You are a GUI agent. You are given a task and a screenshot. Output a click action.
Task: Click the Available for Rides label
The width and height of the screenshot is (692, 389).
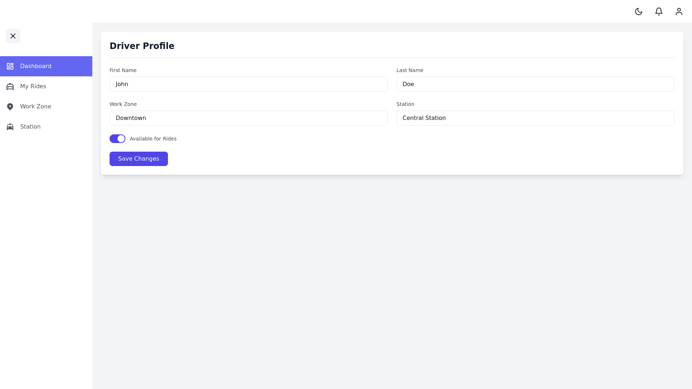click(153, 139)
